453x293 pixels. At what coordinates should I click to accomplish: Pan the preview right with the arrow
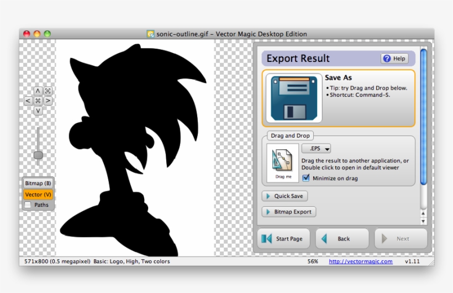click(x=48, y=101)
